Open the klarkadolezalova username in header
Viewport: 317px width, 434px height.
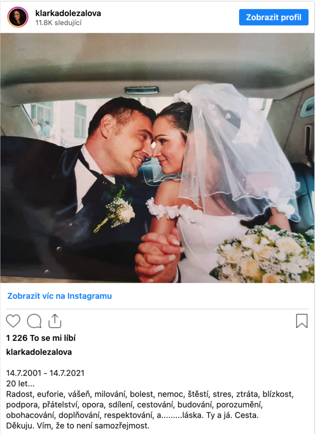68,13
